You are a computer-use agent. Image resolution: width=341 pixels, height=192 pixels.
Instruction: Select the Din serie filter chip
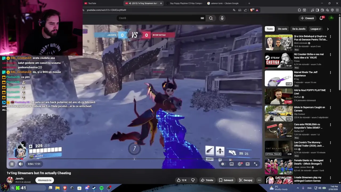coord(282,29)
